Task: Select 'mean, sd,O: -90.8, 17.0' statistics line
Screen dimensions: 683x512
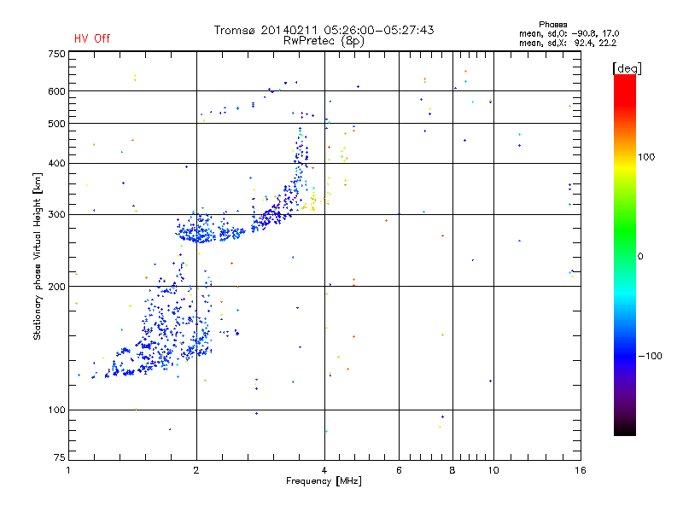Action: [569, 33]
